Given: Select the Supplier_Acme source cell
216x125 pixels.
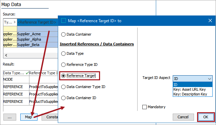Looking at the screenshot, I should coord(38,34).
